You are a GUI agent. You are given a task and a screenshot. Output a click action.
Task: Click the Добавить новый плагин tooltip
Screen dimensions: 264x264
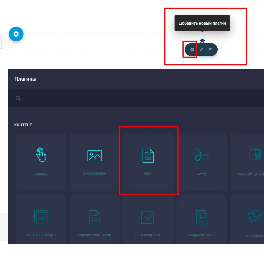(202, 23)
